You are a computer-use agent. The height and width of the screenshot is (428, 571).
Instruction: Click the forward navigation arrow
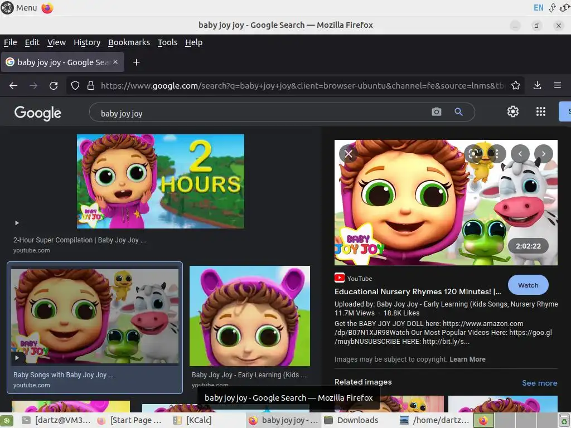(x=33, y=85)
